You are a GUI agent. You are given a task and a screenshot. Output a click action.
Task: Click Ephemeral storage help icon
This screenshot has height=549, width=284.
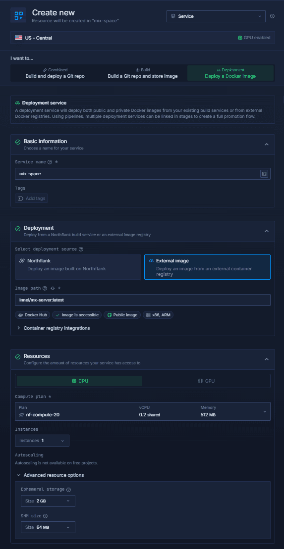(x=69, y=490)
